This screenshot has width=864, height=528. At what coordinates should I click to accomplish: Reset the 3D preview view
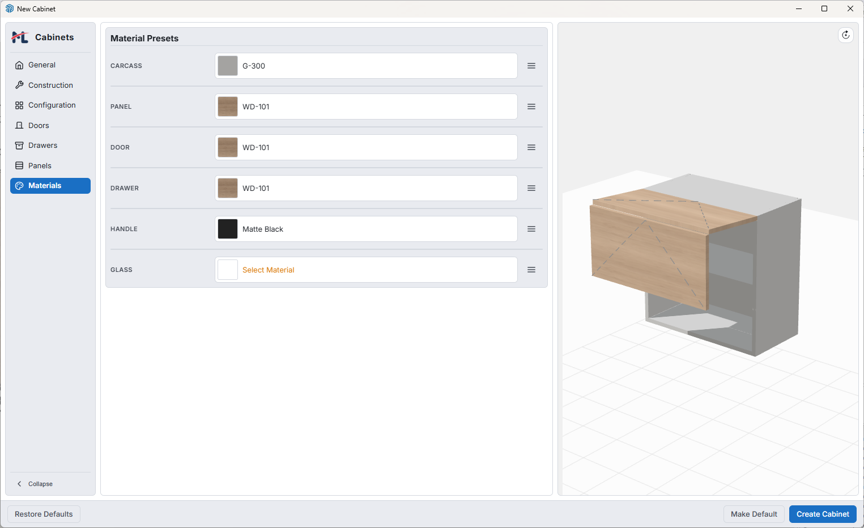845,35
